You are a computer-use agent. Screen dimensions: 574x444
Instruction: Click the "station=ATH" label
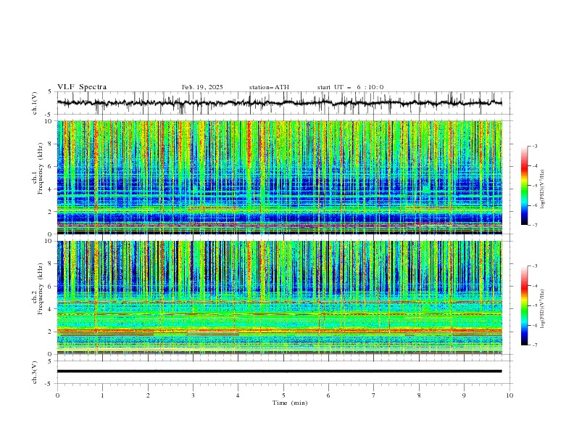click(269, 87)
